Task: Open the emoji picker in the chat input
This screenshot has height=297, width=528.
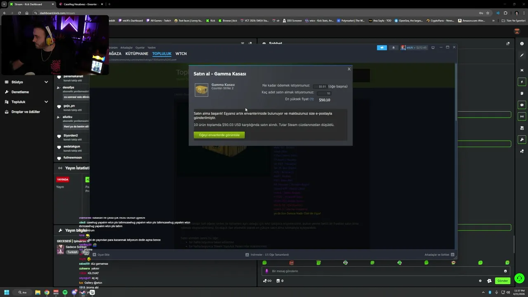Action: [x=505, y=271]
